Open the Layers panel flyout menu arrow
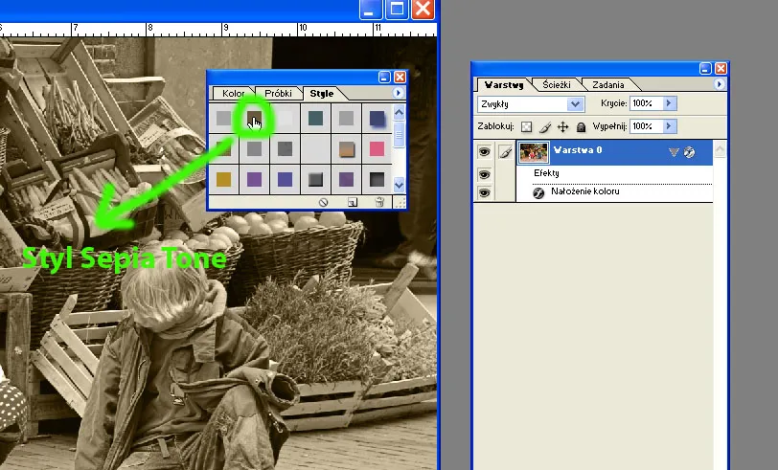The height and width of the screenshot is (470, 778). click(x=720, y=84)
